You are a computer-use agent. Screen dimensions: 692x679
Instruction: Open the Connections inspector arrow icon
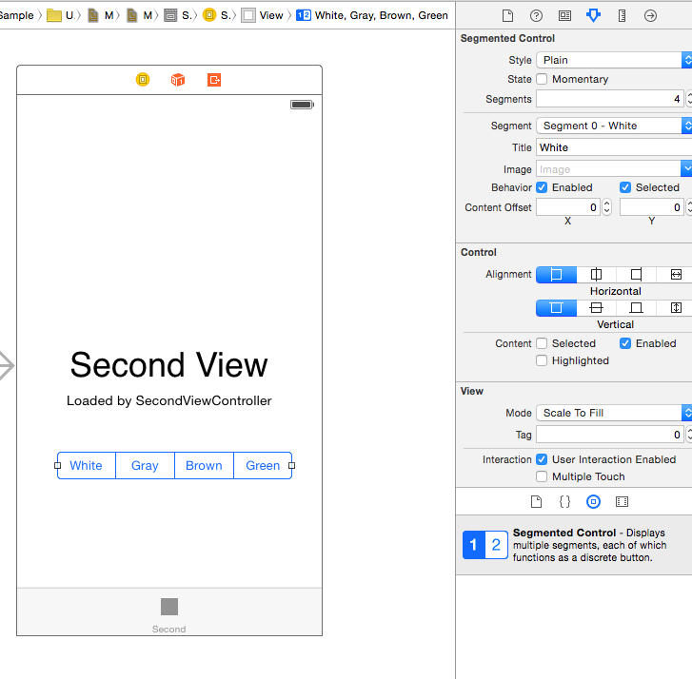click(650, 16)
